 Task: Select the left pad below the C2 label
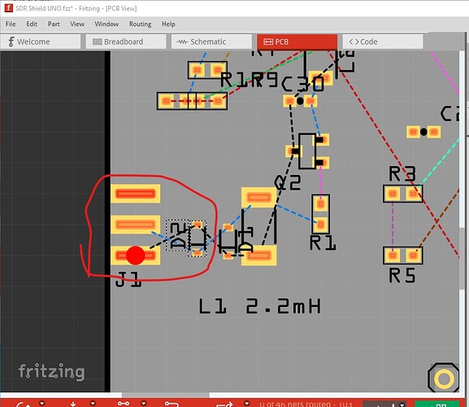click(x=413, y=132)
